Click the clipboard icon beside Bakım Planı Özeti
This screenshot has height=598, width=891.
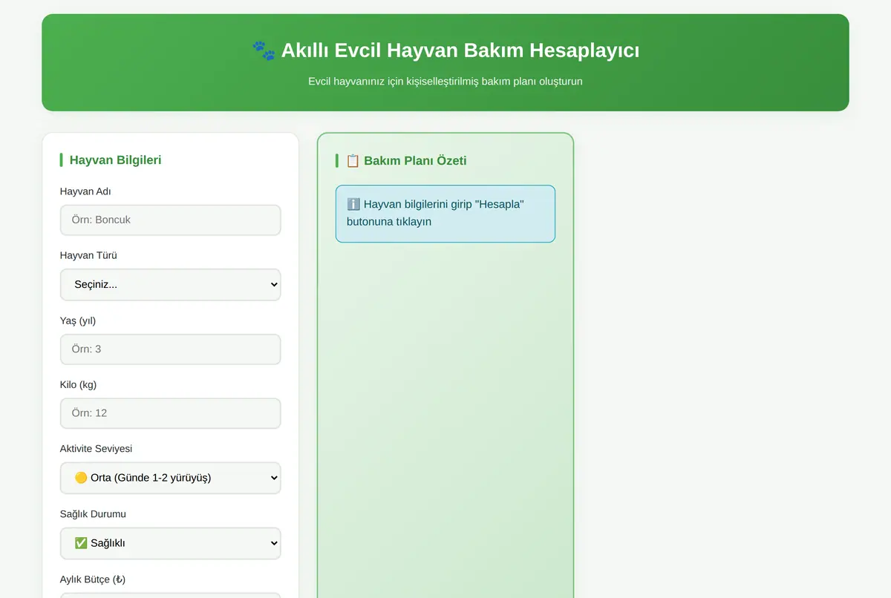(x=353, y=160)
